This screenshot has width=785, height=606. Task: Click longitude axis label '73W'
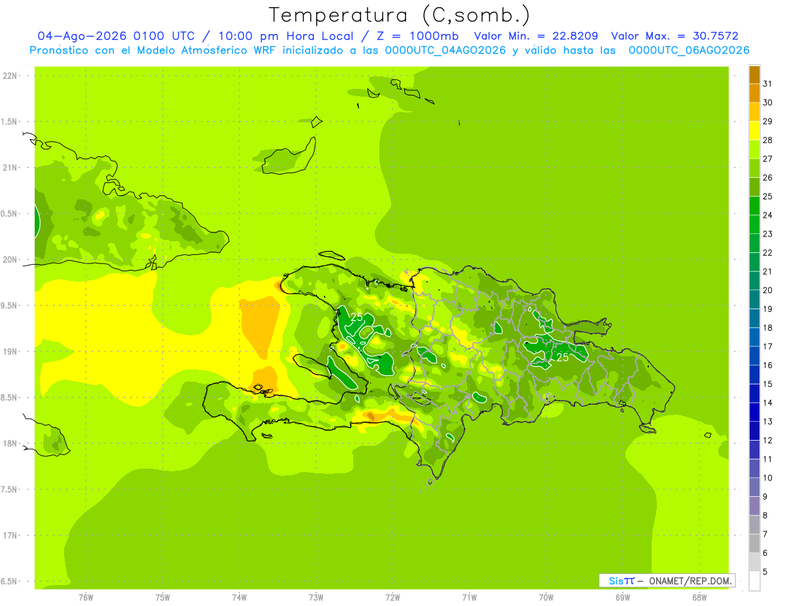tap(316, 598)
